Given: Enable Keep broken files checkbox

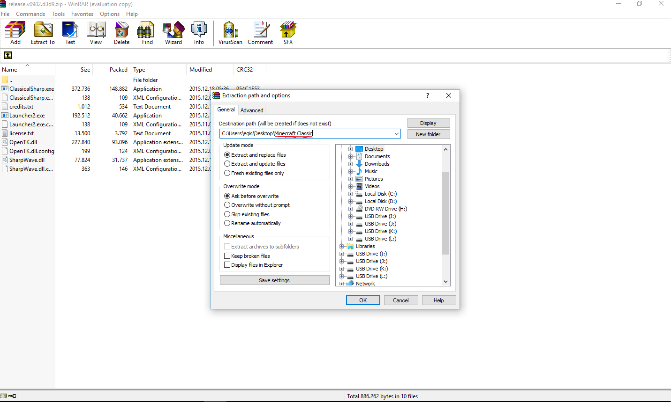Looking at the screenshot, I should (227, 256).
